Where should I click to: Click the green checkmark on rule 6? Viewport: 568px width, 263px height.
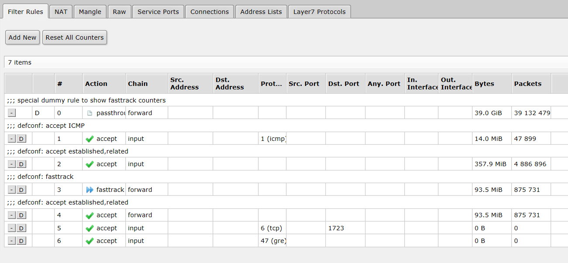coord(90,241)
